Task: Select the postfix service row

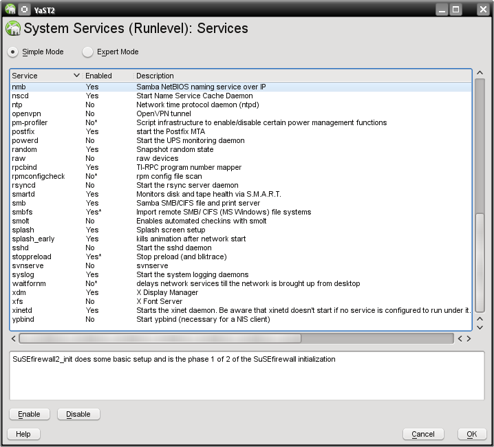Action: point(241,131)
